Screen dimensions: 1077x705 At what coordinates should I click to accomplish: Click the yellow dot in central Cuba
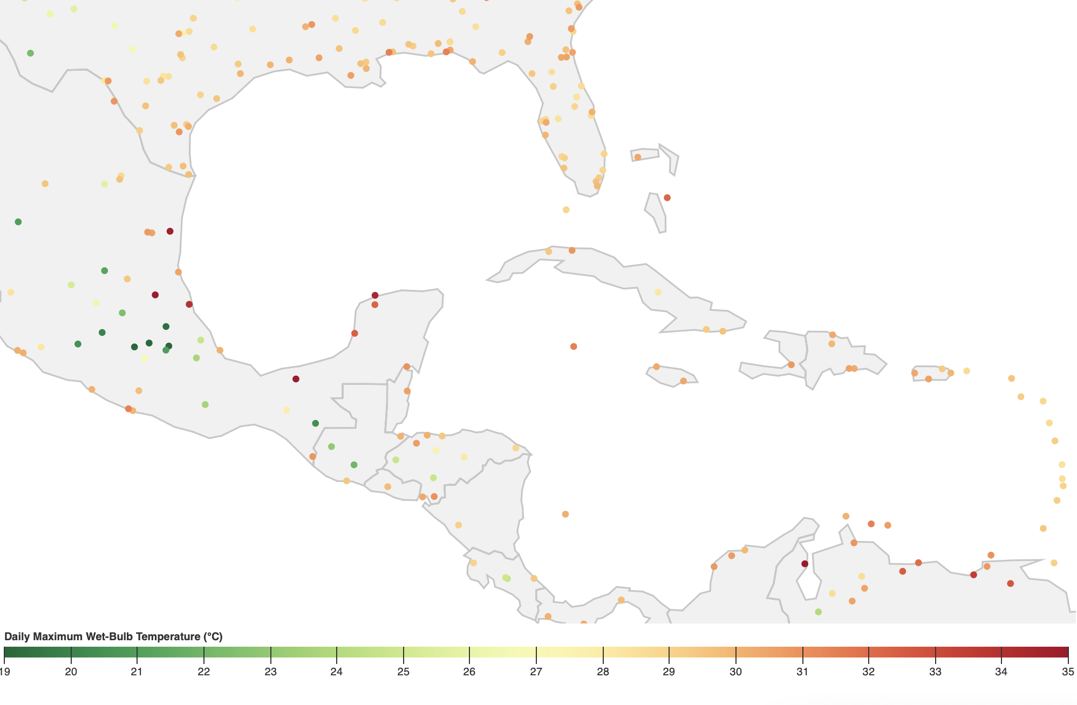click(658, 292)
